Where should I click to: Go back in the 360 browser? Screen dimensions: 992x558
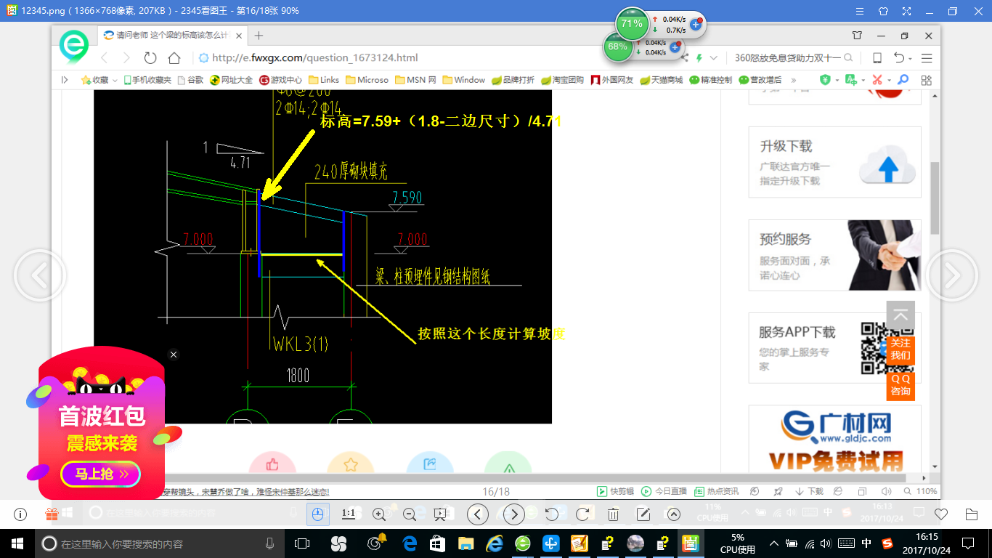click(104, 58)
